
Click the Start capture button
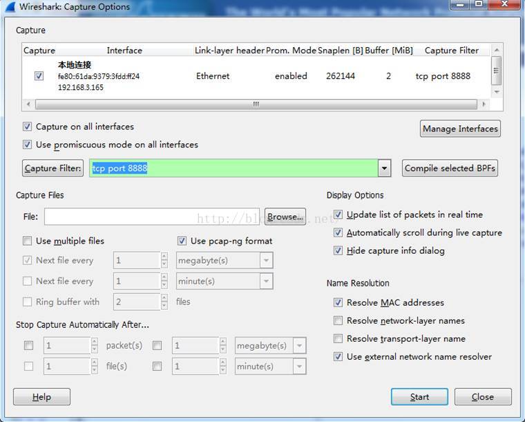[x=419, y=397]
